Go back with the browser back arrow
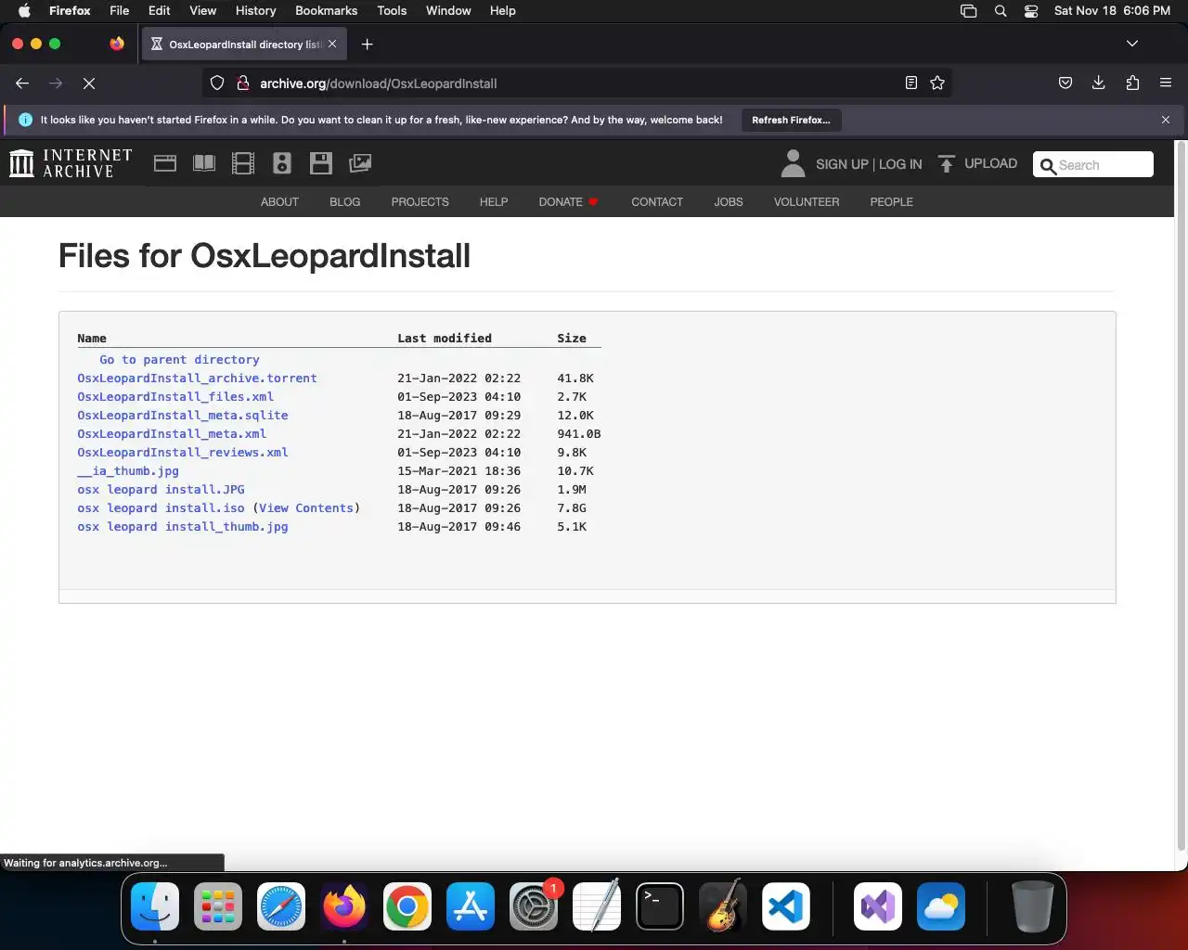The height and width of the screenshot is (950, 1188). [22, 83]
